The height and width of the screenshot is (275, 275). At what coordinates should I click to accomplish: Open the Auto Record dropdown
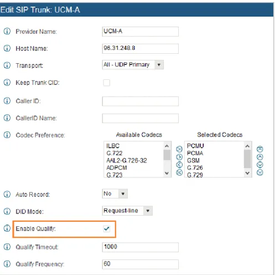[115, 193]
